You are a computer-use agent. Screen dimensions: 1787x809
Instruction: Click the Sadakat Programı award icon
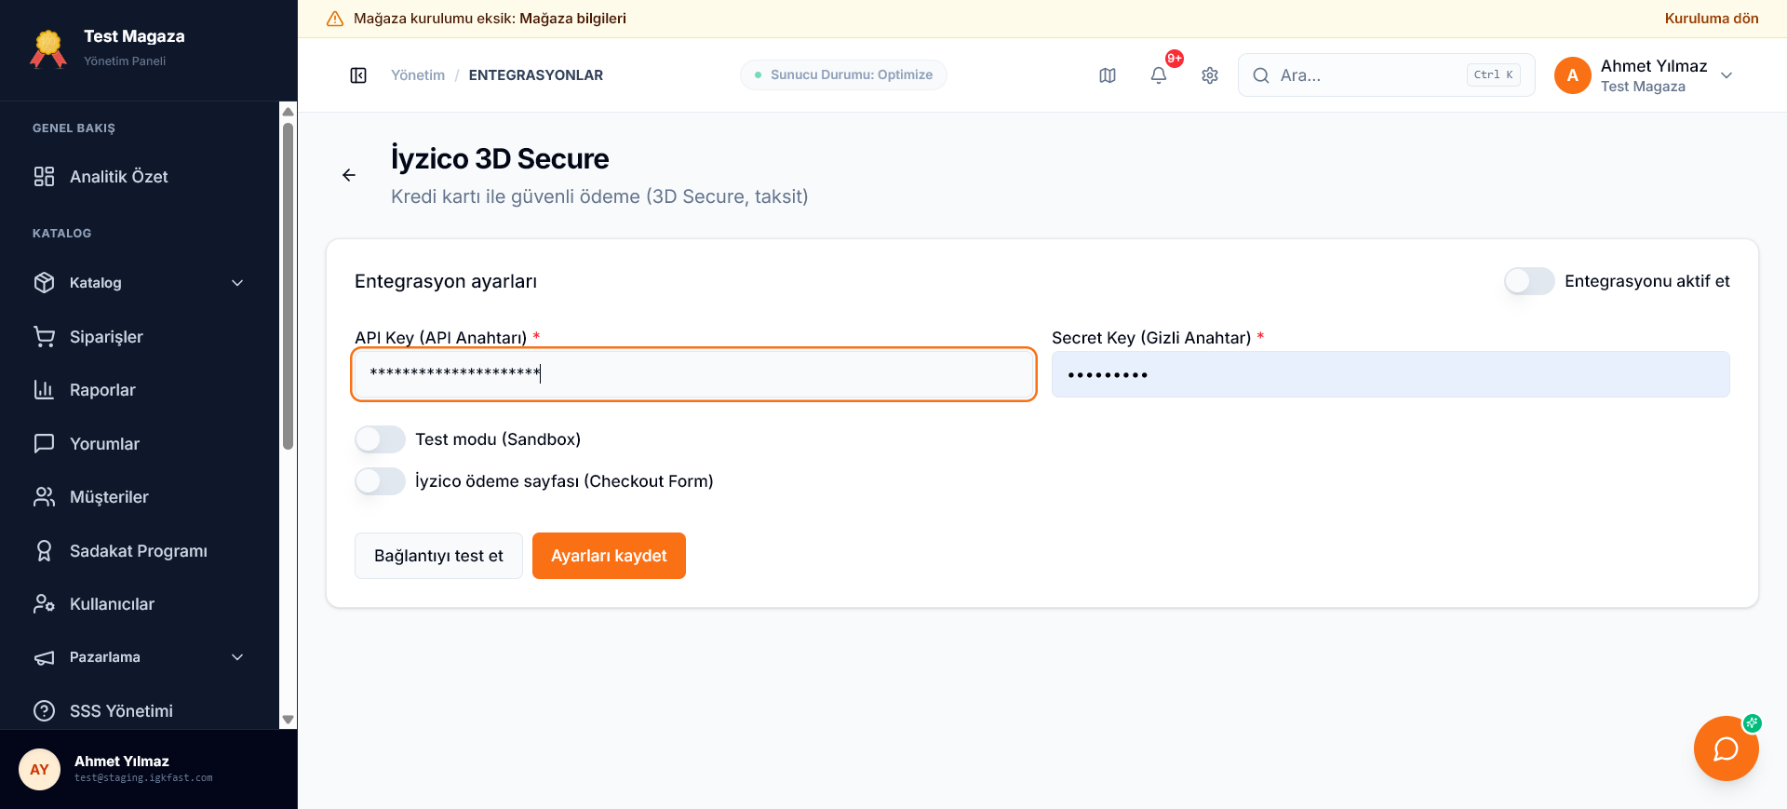tap(44, 551)
